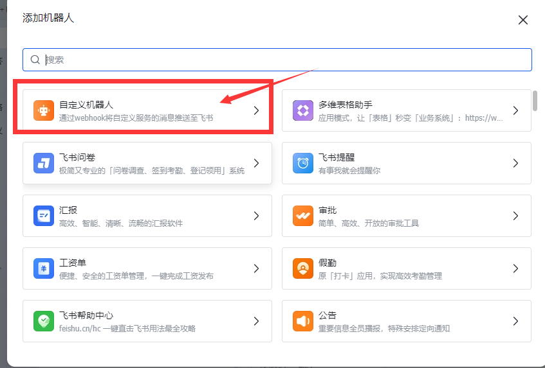Click description 简单、高效、开放的审批工具
The image size is (545, 368).
[x=369, y=223]
